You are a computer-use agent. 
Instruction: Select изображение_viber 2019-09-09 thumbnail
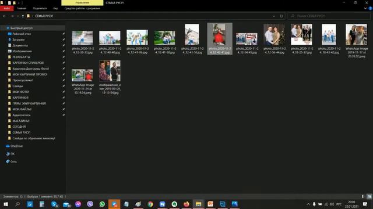pos(110,71)
